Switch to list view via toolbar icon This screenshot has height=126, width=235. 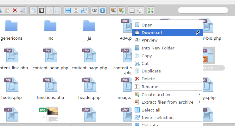pos(132,10)
